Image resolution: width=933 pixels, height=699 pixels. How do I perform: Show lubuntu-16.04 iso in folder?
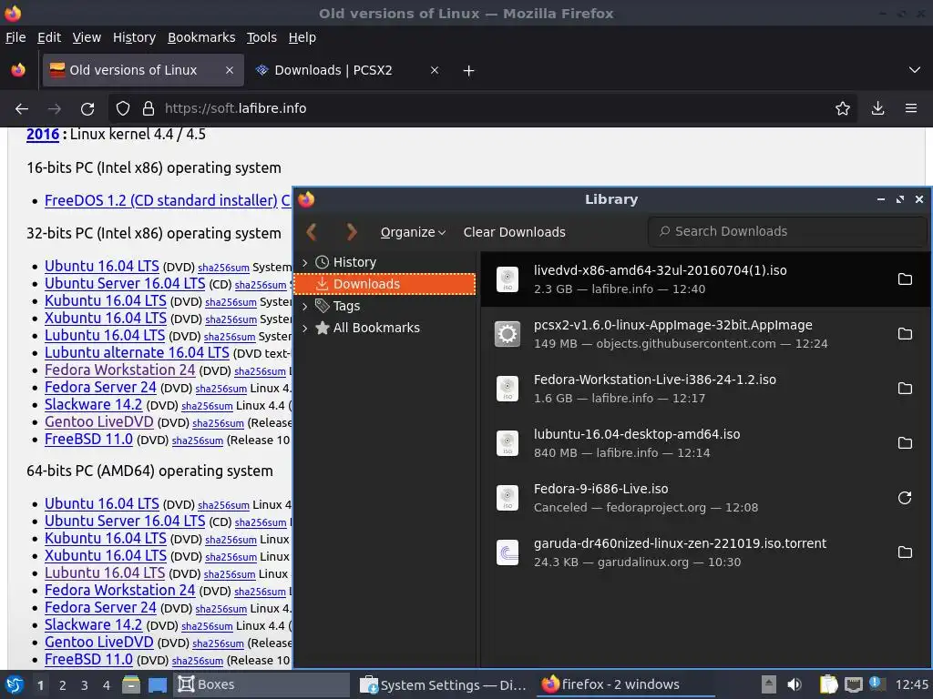point(905,443)
